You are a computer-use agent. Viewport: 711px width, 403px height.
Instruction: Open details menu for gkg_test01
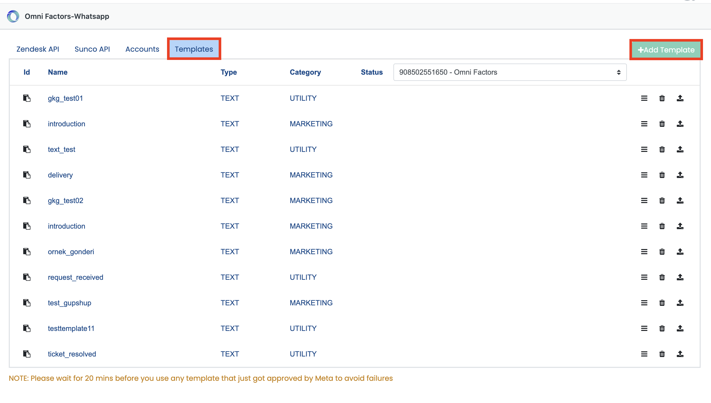(x=644, y=98)
